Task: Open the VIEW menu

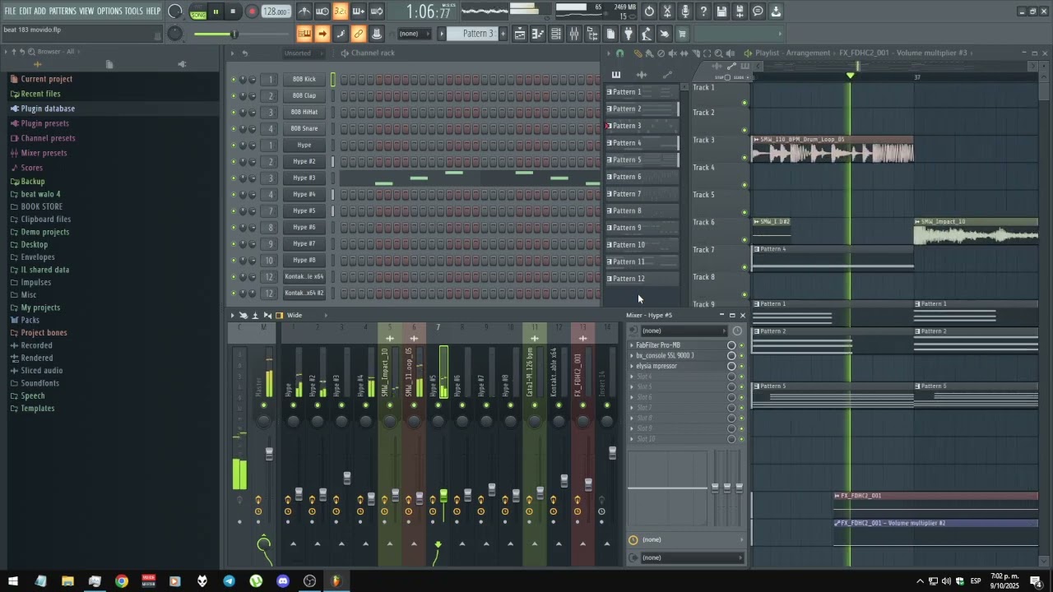Action: pyautogui.click(x=86, y=11)
